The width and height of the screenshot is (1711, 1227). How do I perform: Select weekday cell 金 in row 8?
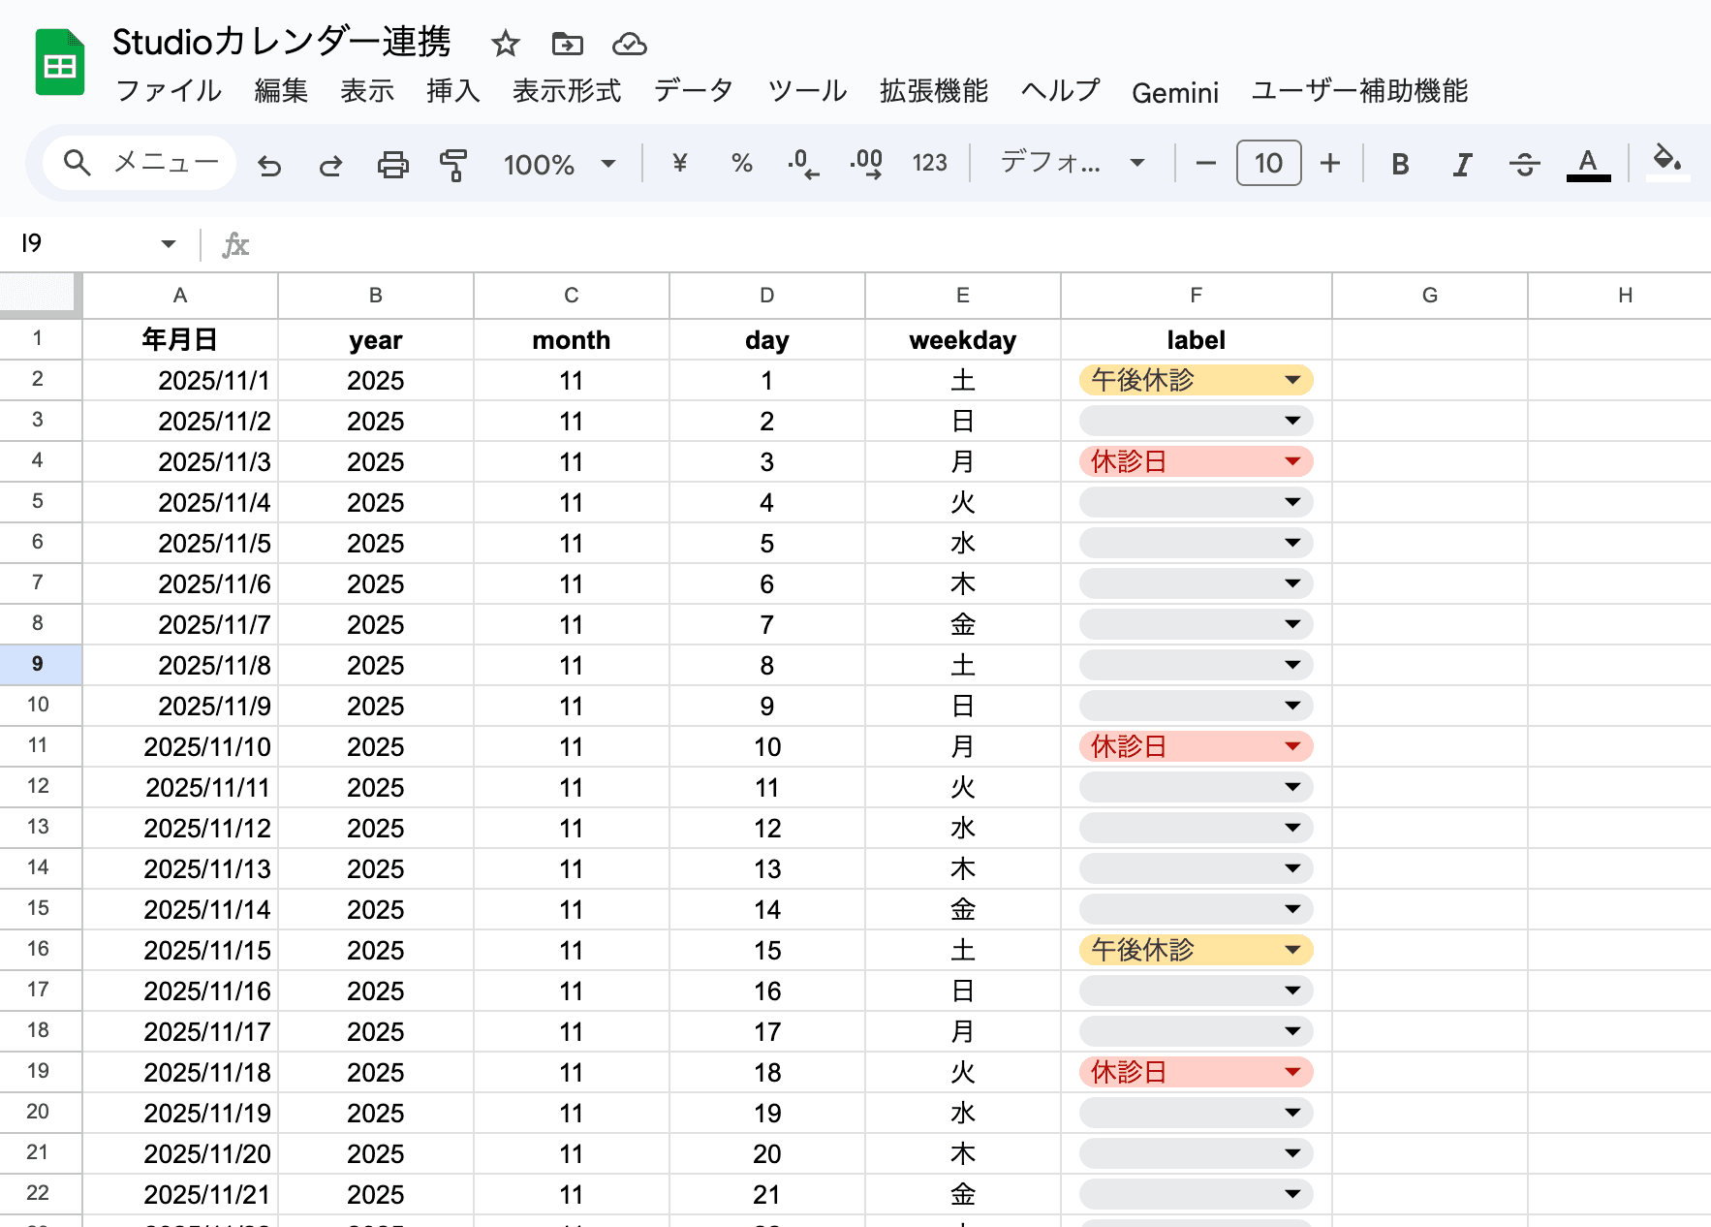click(962, 625)
